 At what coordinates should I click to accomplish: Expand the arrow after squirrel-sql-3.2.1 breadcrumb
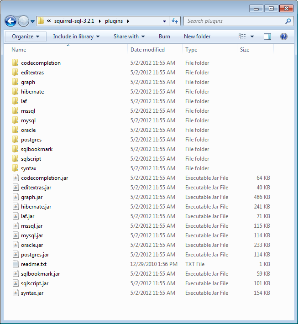tap(100, 21)
